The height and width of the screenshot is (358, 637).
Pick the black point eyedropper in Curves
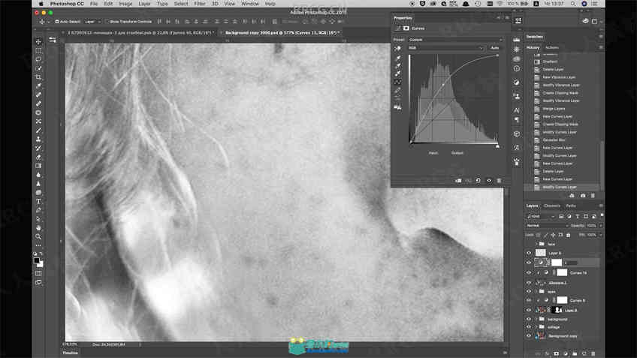pos(397,58)
